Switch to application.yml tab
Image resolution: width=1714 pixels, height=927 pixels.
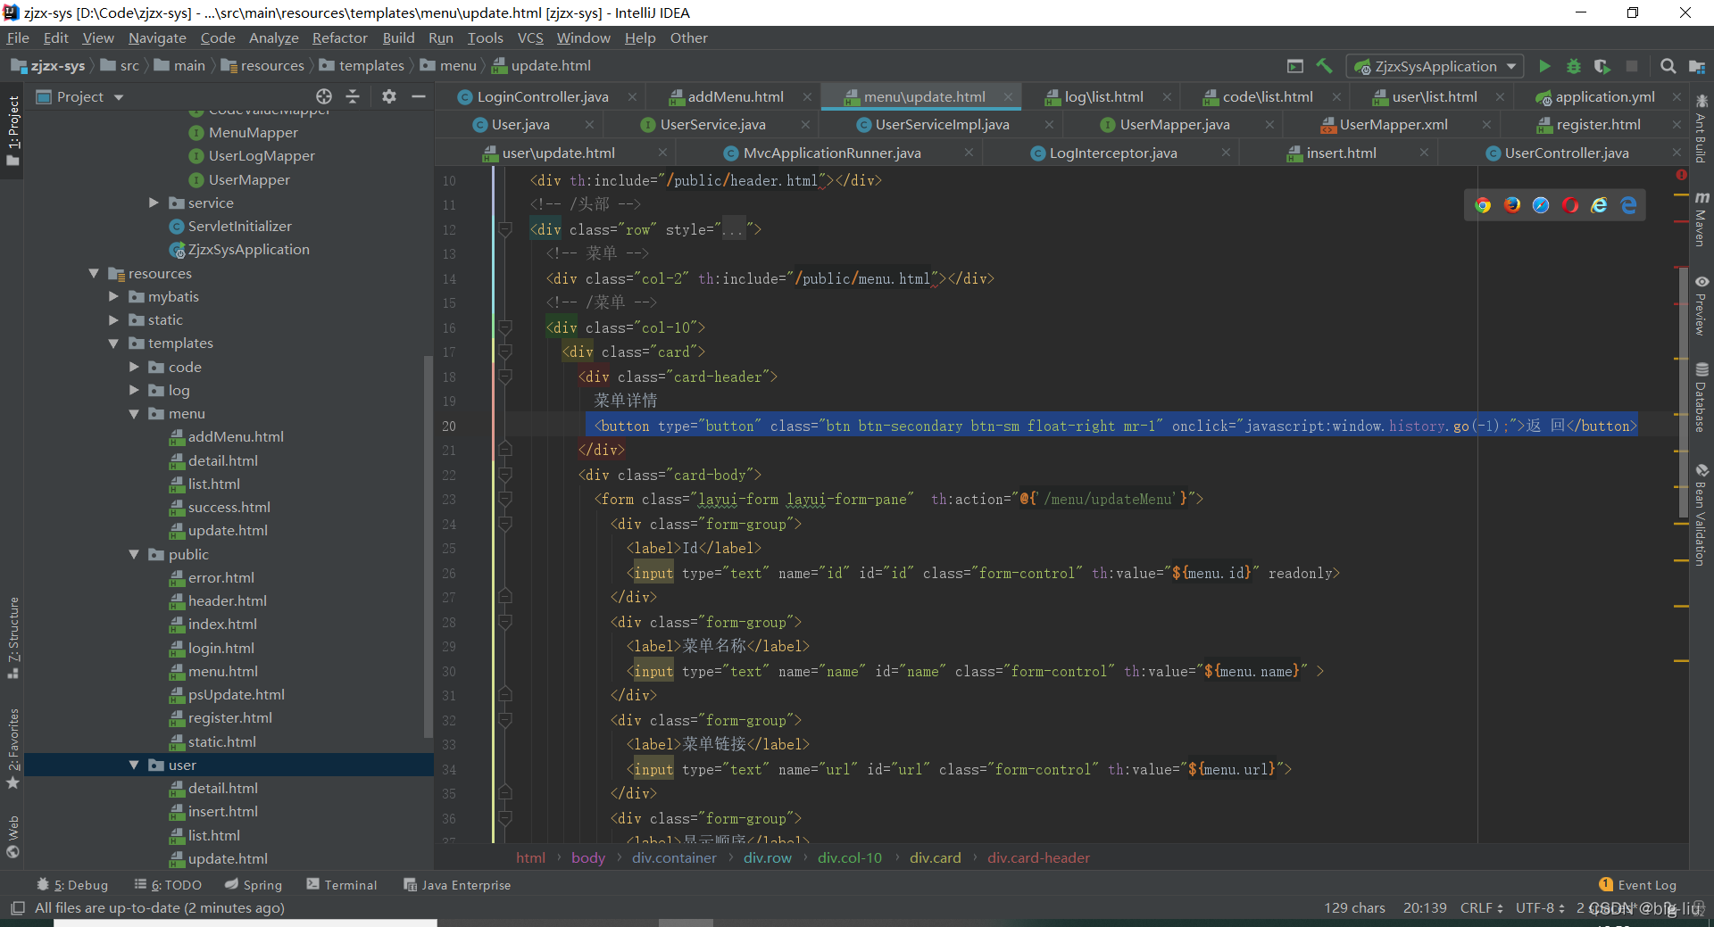pyautogui.click(x=1604, y=96)
